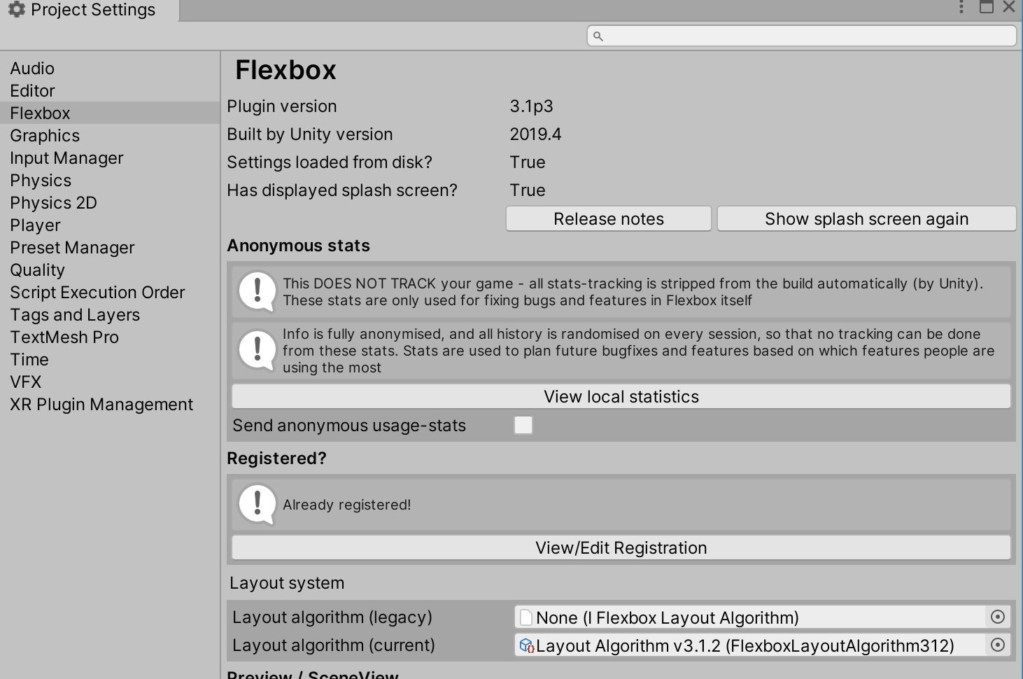Open Player settings
The image size is (1023, 679).
click(110, 225)
